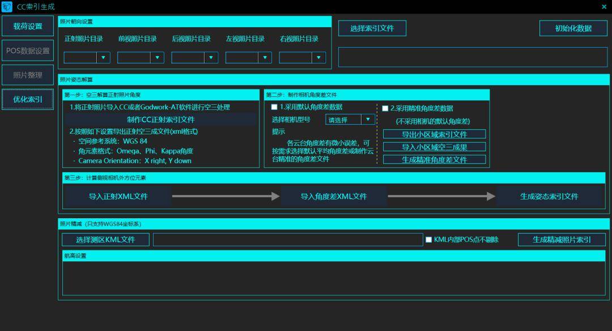Click the 航高设置 section header

coord(334,256)
